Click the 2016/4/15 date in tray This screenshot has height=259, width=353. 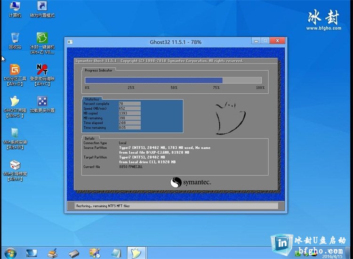coord(332,256)
